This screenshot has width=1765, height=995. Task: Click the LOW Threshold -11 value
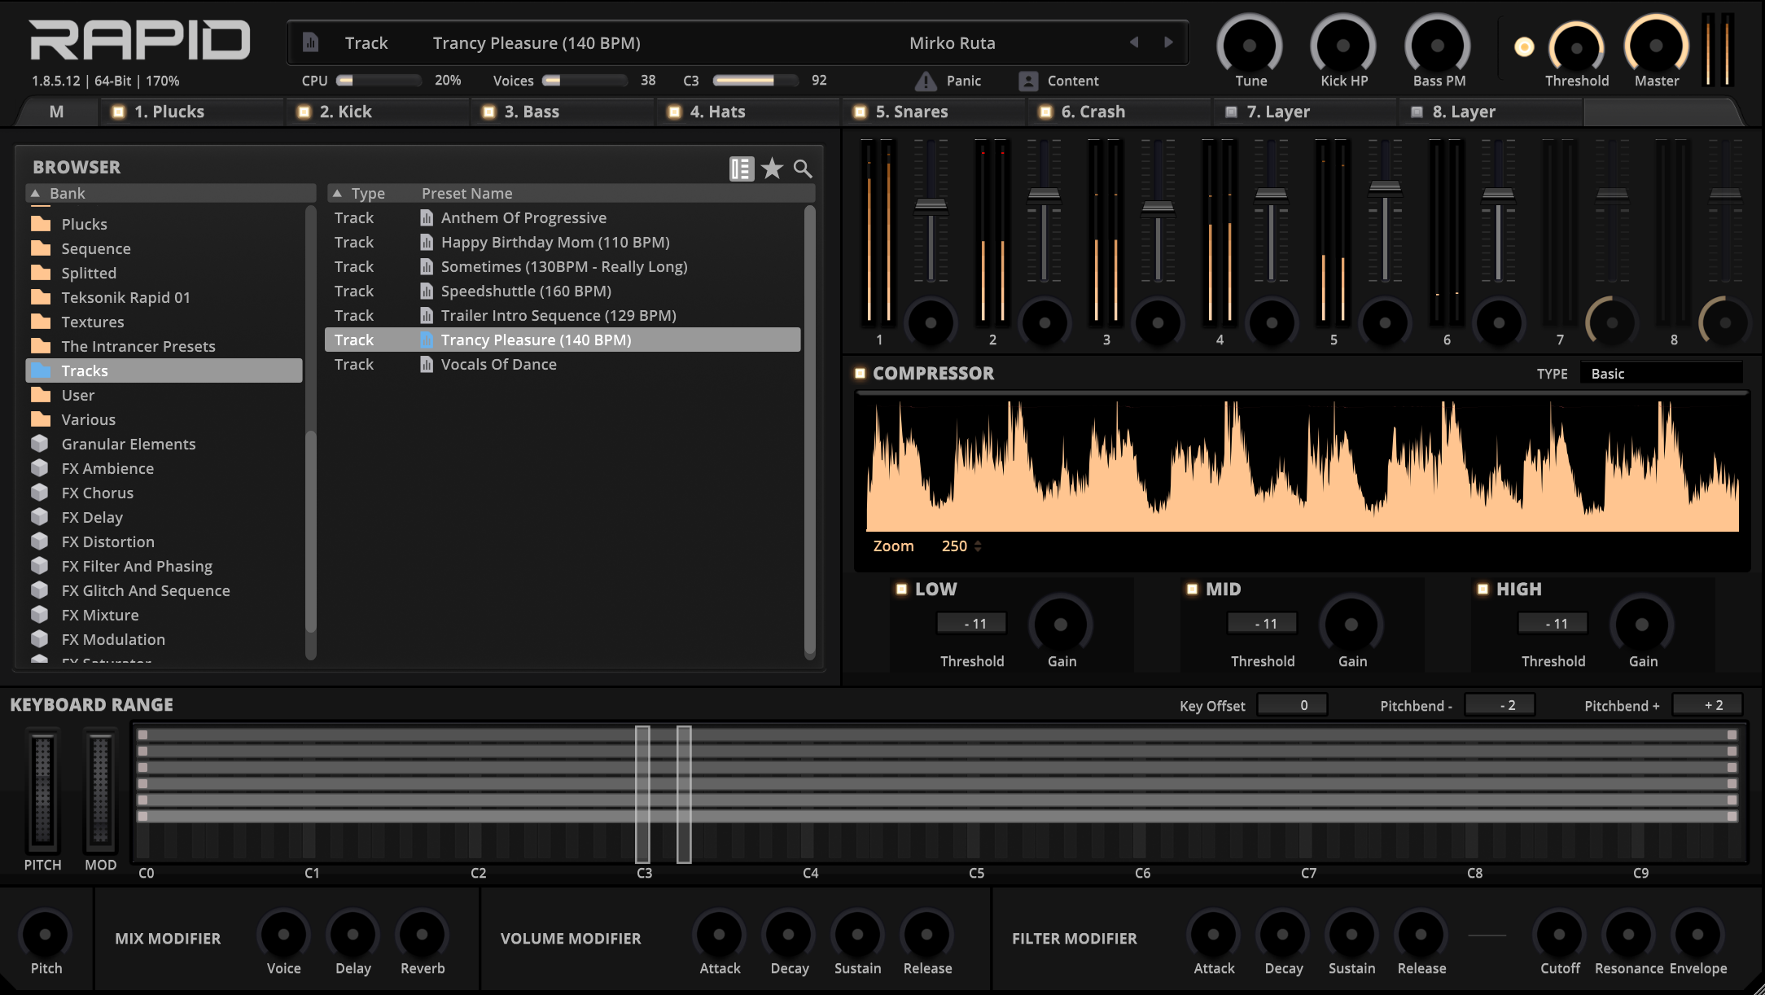click(x=972, y=623)
